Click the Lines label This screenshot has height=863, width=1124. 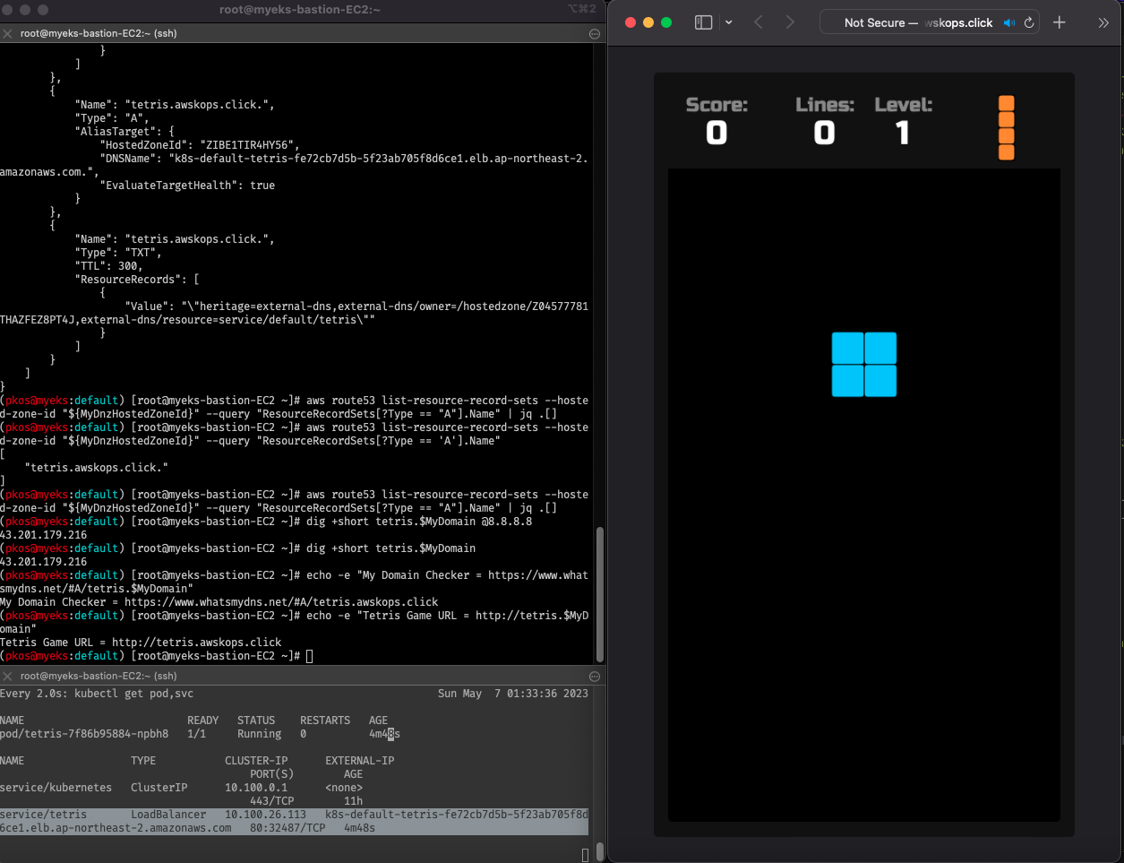[x=825, y=105]
